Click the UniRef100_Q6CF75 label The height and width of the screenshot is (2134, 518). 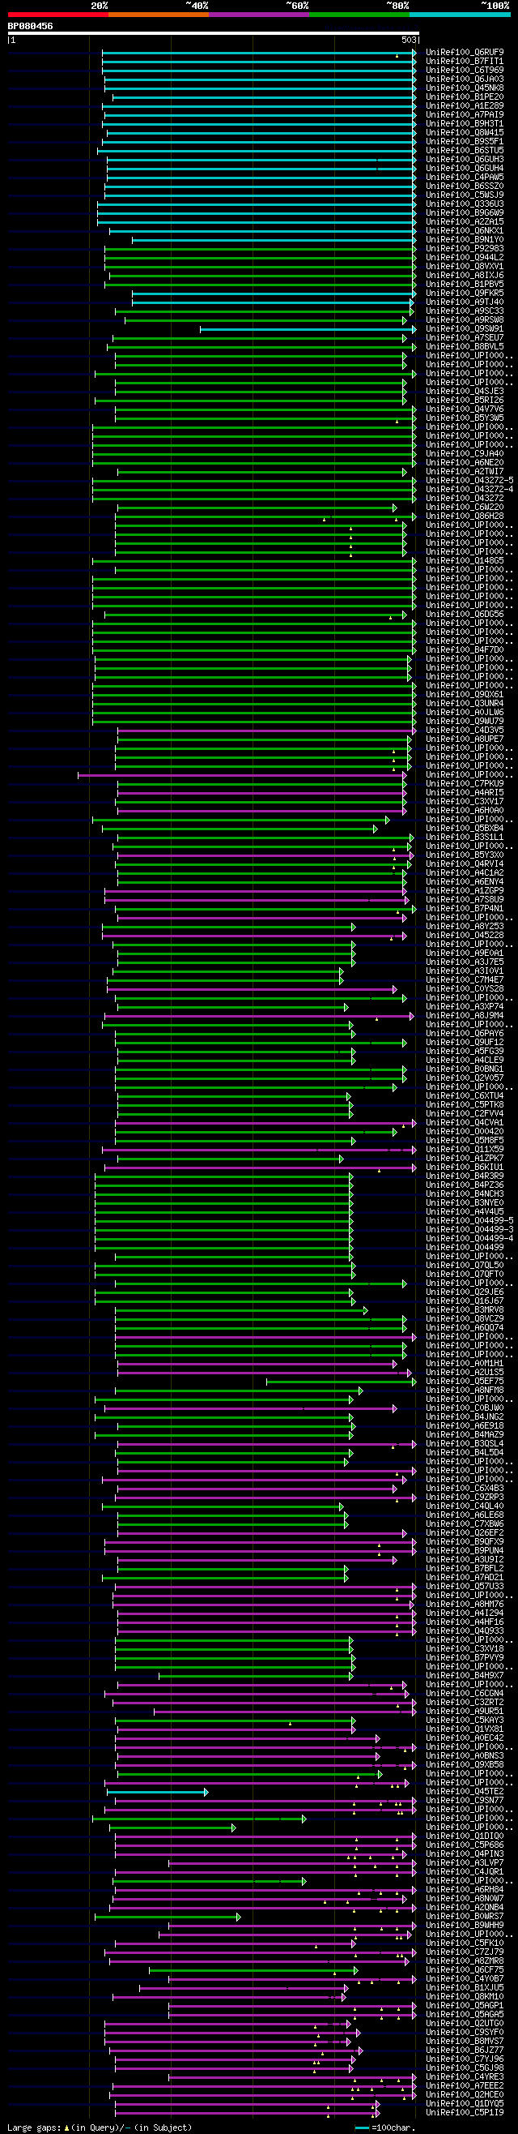tap(465, 1969)
